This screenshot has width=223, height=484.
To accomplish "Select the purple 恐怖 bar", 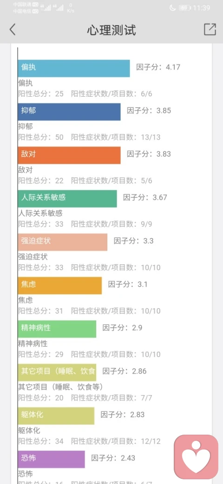I will click(x=52, y=459).
